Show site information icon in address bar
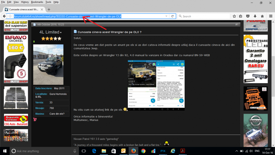This screenshot has width=275, height=155. pos(10,16)
